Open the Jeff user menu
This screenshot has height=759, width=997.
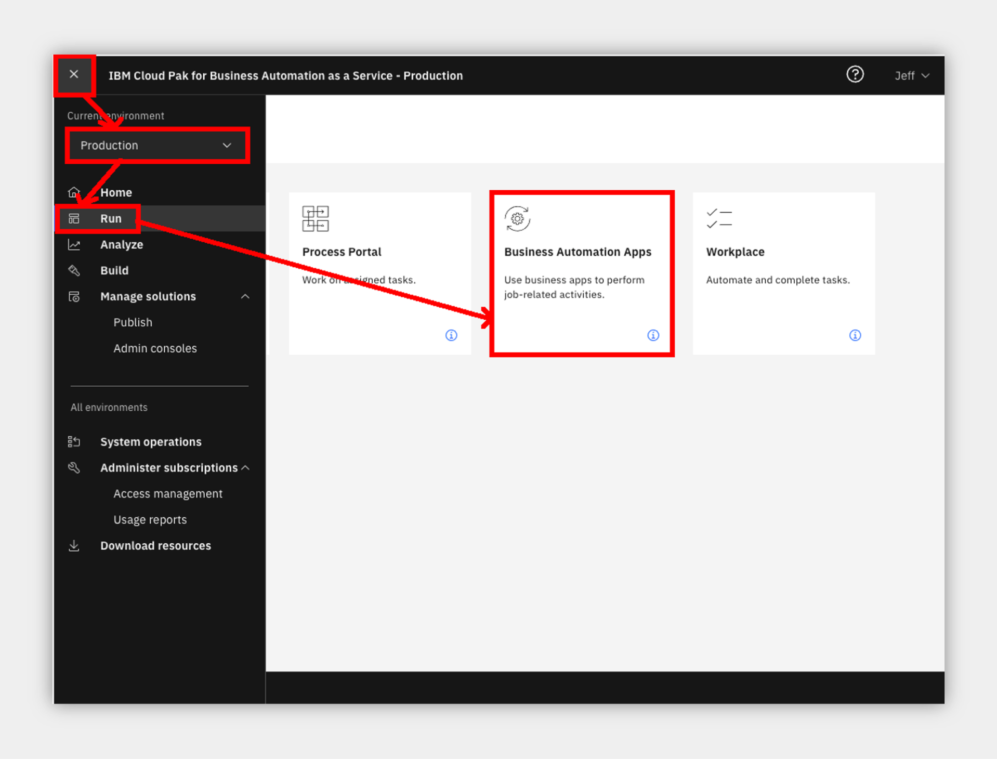(x=912, y=75)
